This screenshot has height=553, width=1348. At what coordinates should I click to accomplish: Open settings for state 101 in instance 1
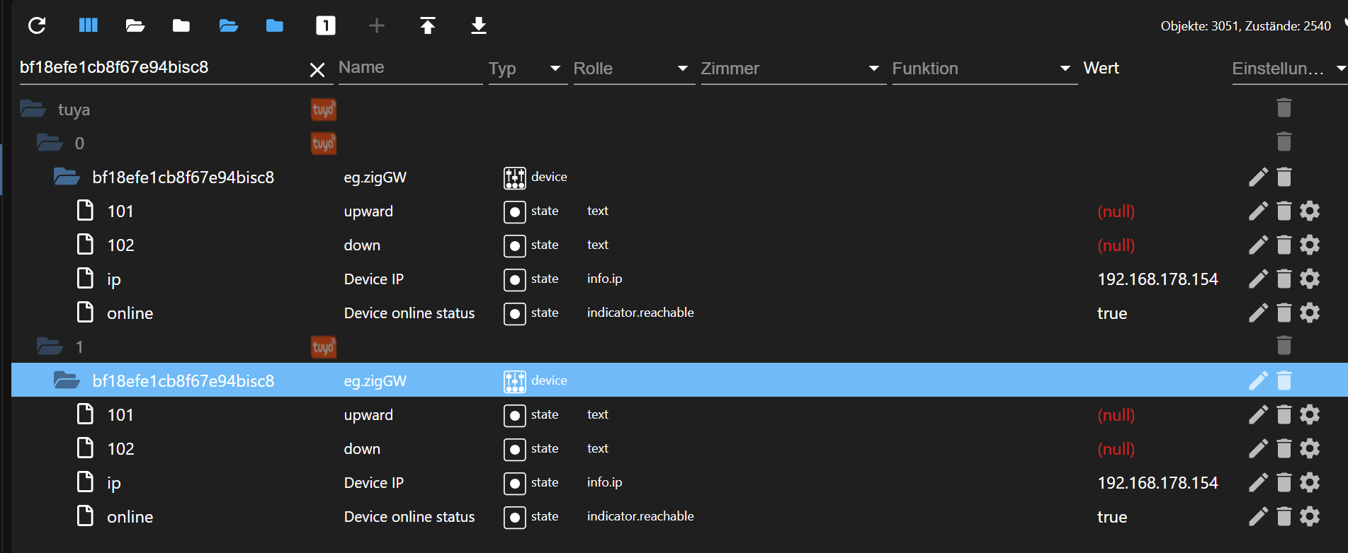[1310, 414]
